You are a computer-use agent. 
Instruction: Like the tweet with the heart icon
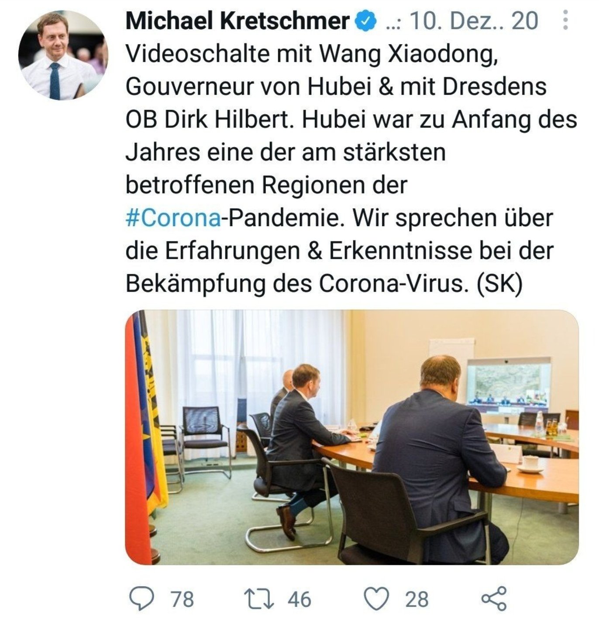376,598
